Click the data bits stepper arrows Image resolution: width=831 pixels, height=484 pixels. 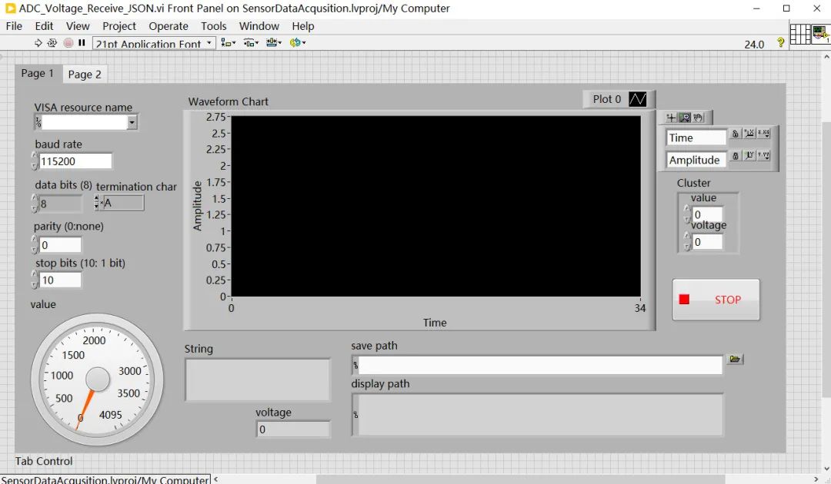35,204
